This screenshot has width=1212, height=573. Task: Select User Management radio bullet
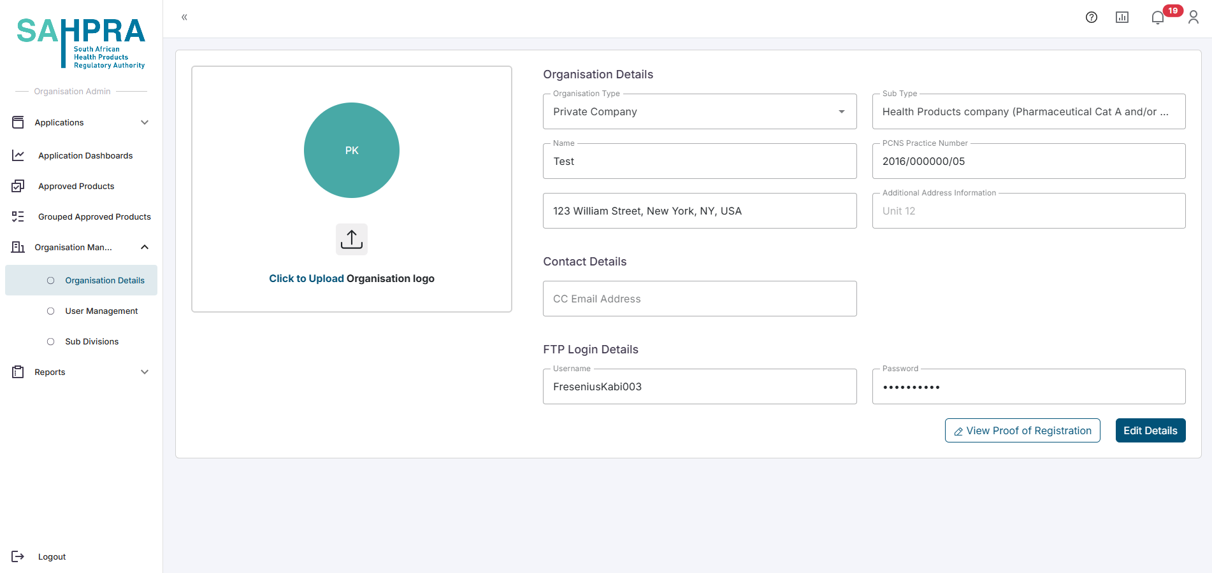51,311
